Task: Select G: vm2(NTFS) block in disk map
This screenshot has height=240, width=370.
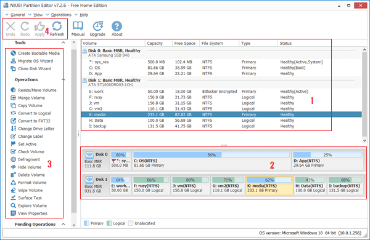Action: pos(228,185)
